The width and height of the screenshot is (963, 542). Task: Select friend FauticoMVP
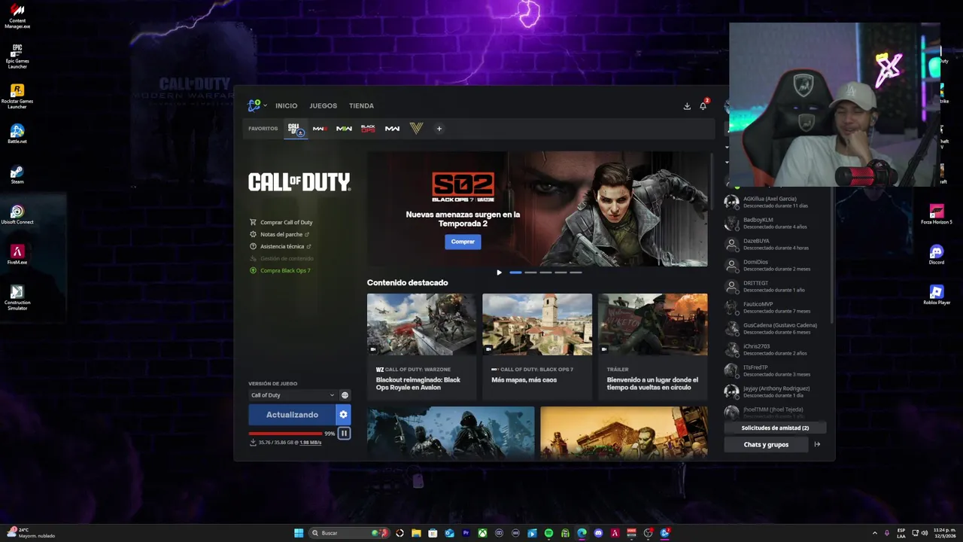tap(775, 307)
